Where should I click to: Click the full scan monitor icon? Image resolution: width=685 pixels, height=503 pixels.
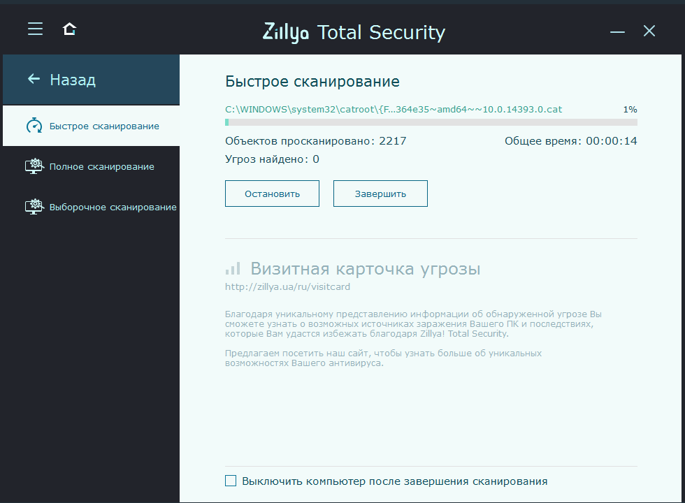[x=34, y=166]
